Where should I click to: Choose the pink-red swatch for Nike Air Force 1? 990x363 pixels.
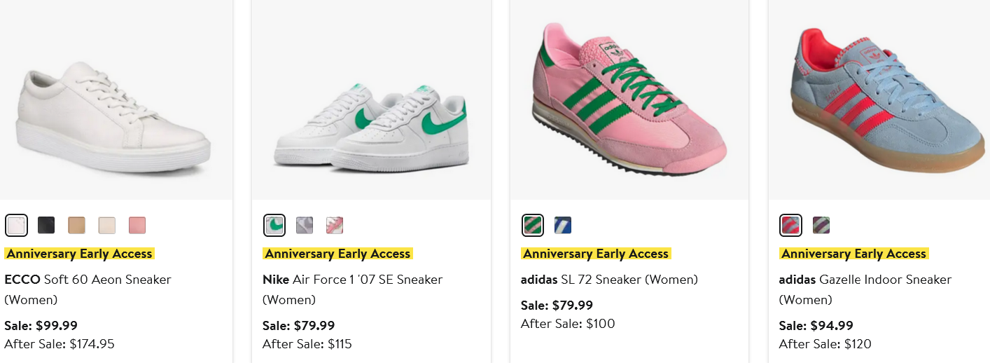point(335,225)
